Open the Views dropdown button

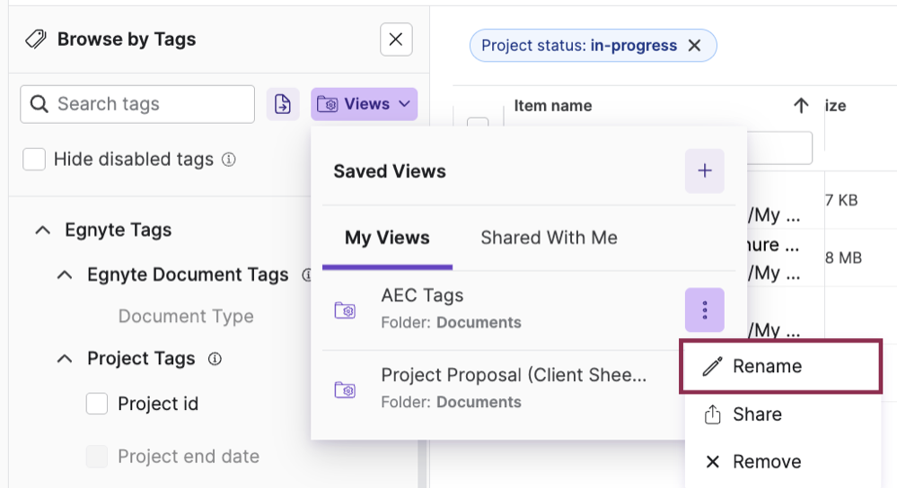pyautogui.click(x=364, y=104)
